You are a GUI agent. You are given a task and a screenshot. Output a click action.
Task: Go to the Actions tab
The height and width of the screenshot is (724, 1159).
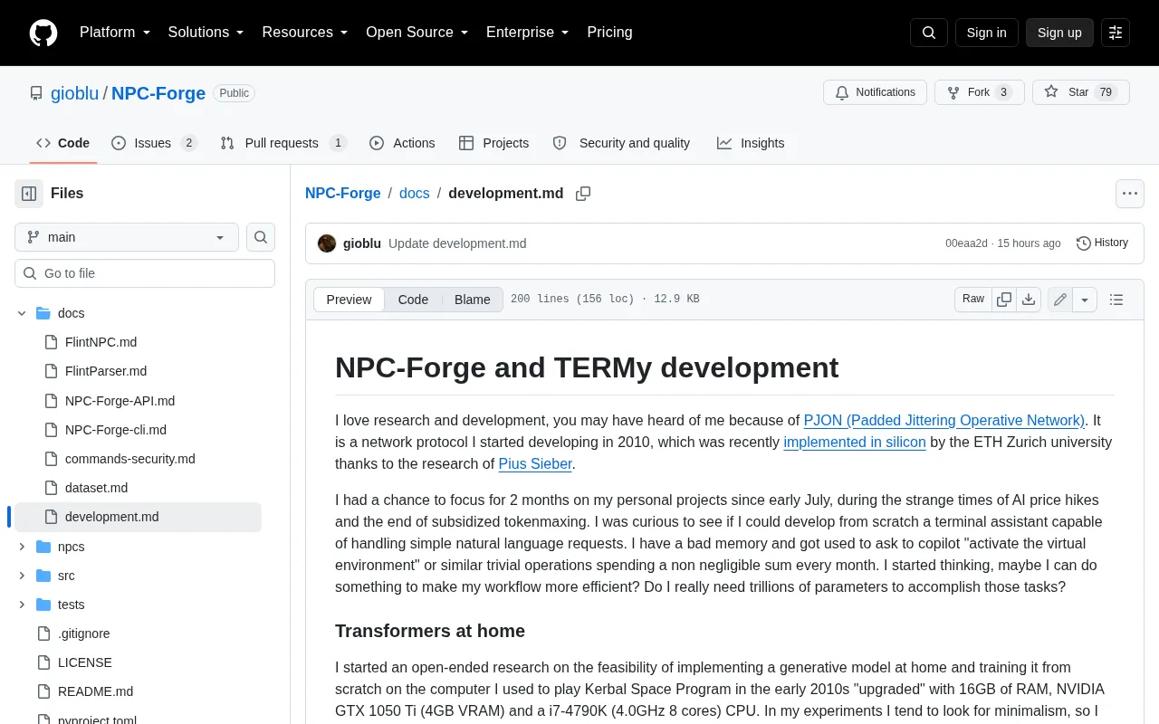click(x=402, y=143)
